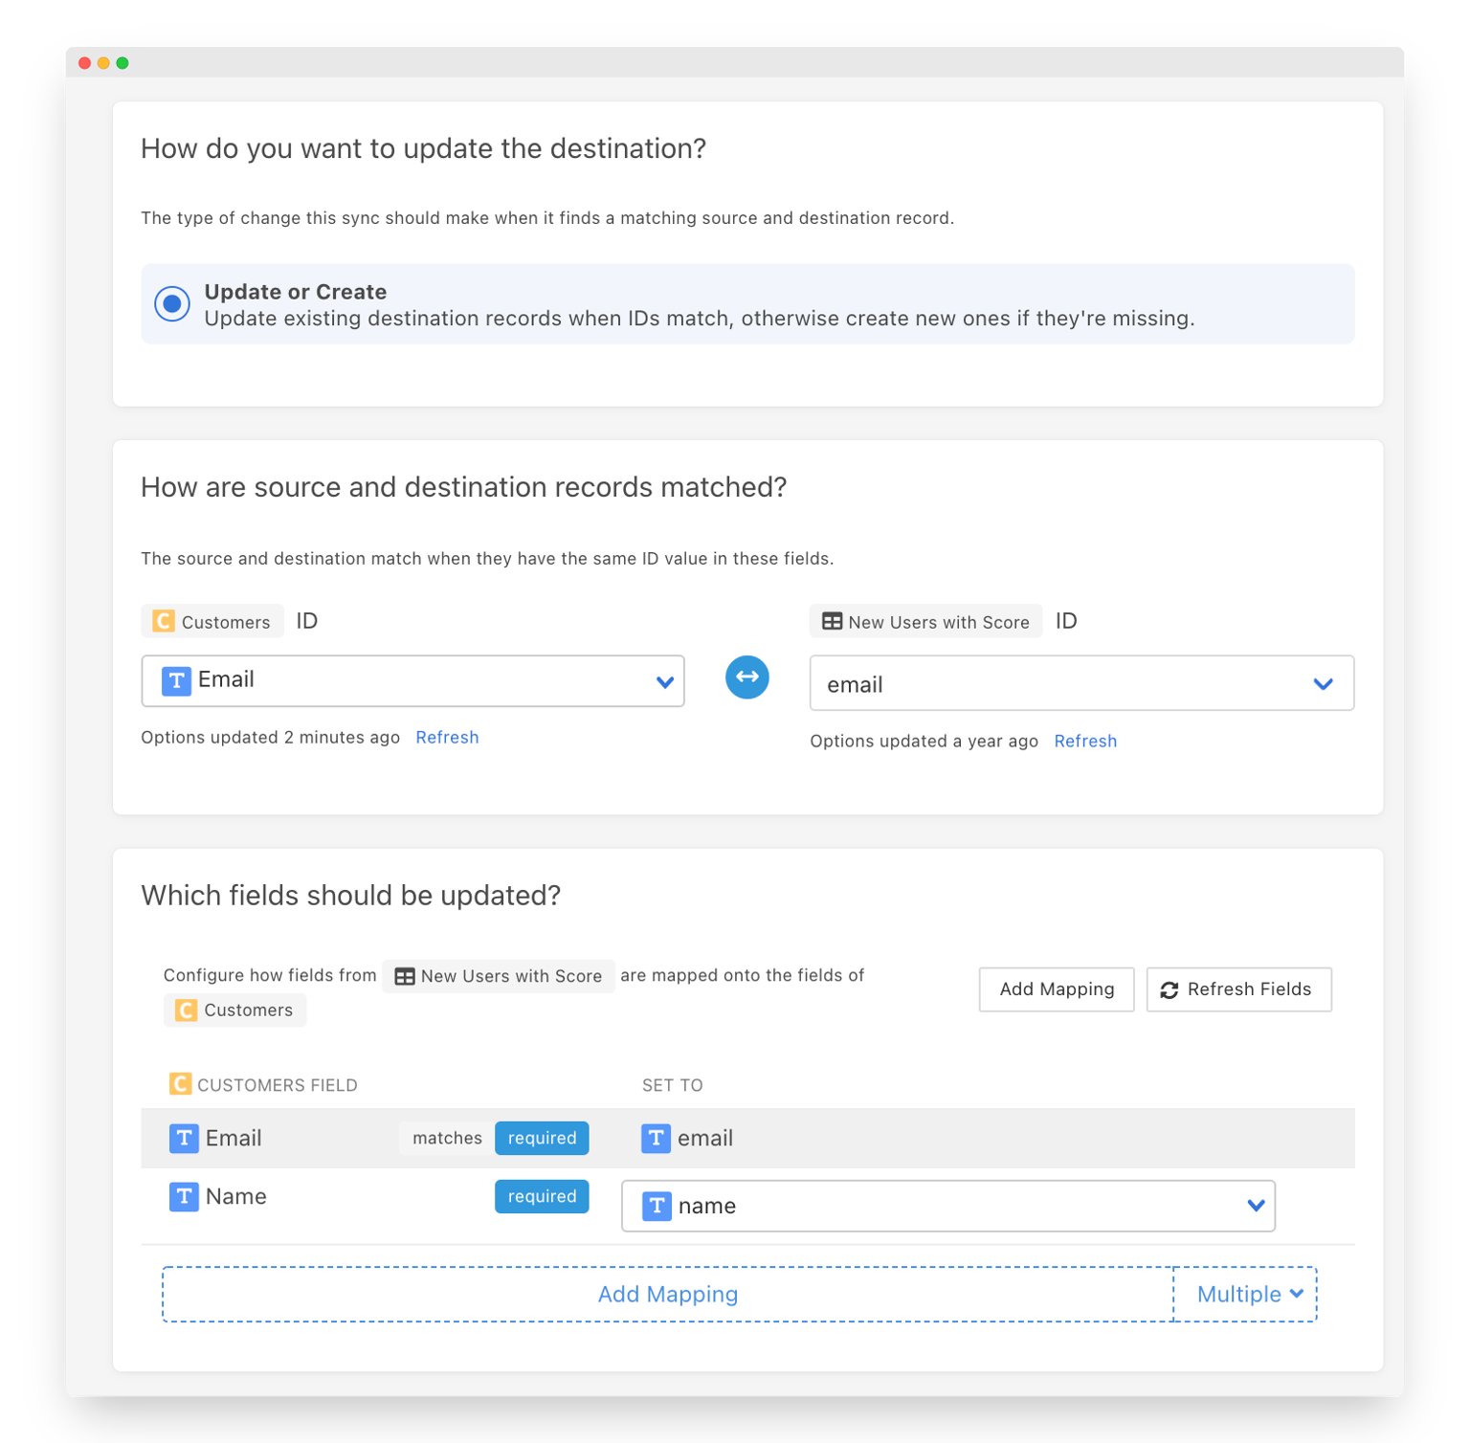Click Refresh link under Customers ID options

pos(447,738)
